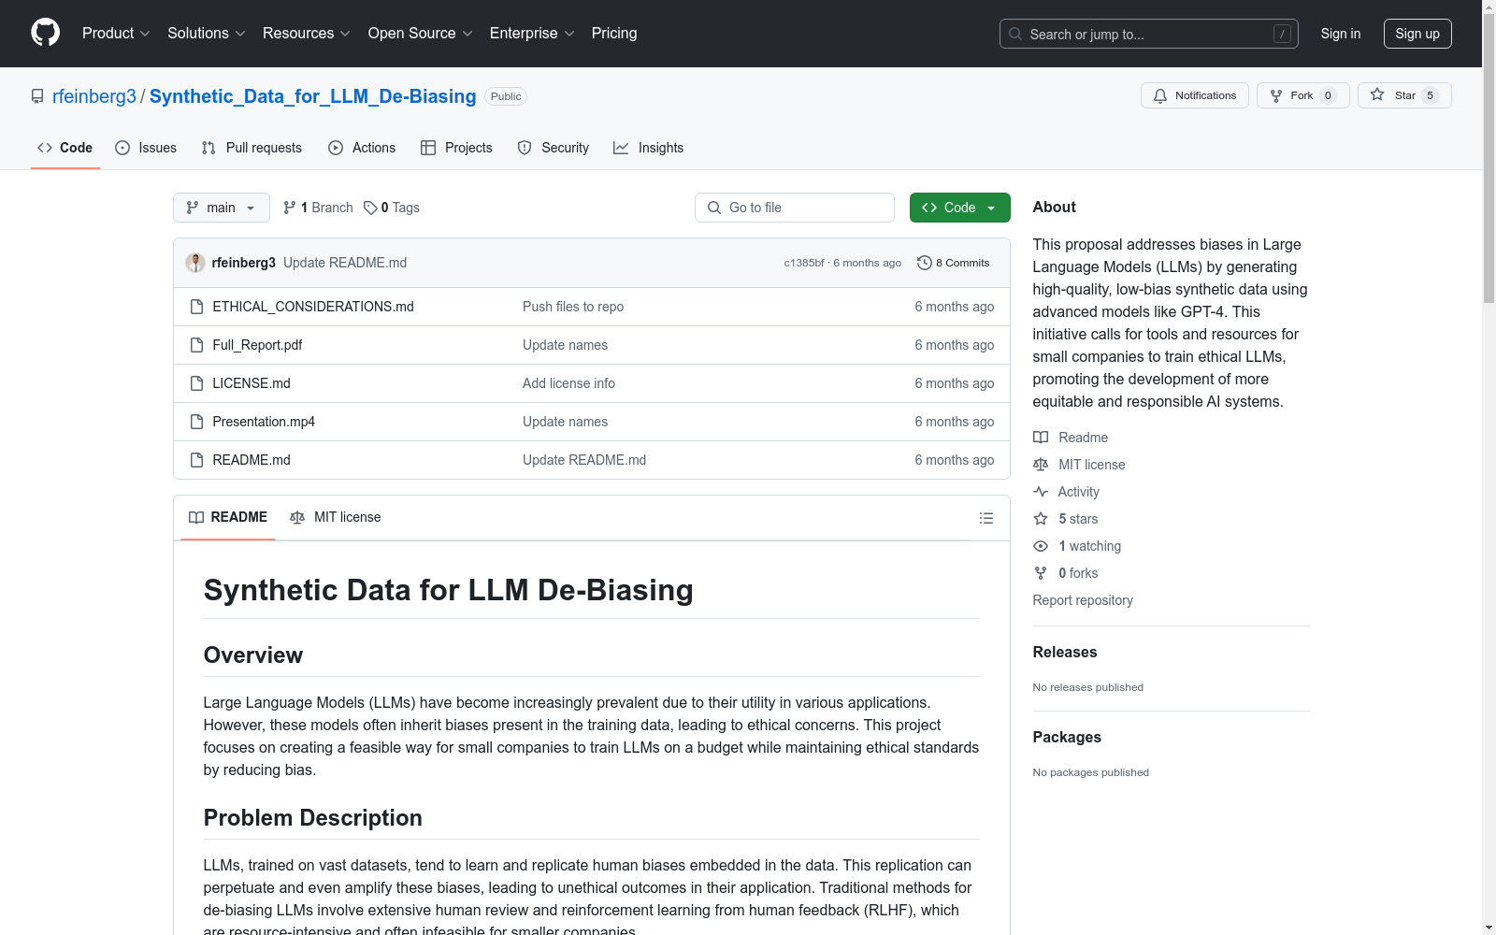The image size is (1496, 935).
Task: Open the rfeinberg3 owner profile link
Action: click(x=94, y=96)
